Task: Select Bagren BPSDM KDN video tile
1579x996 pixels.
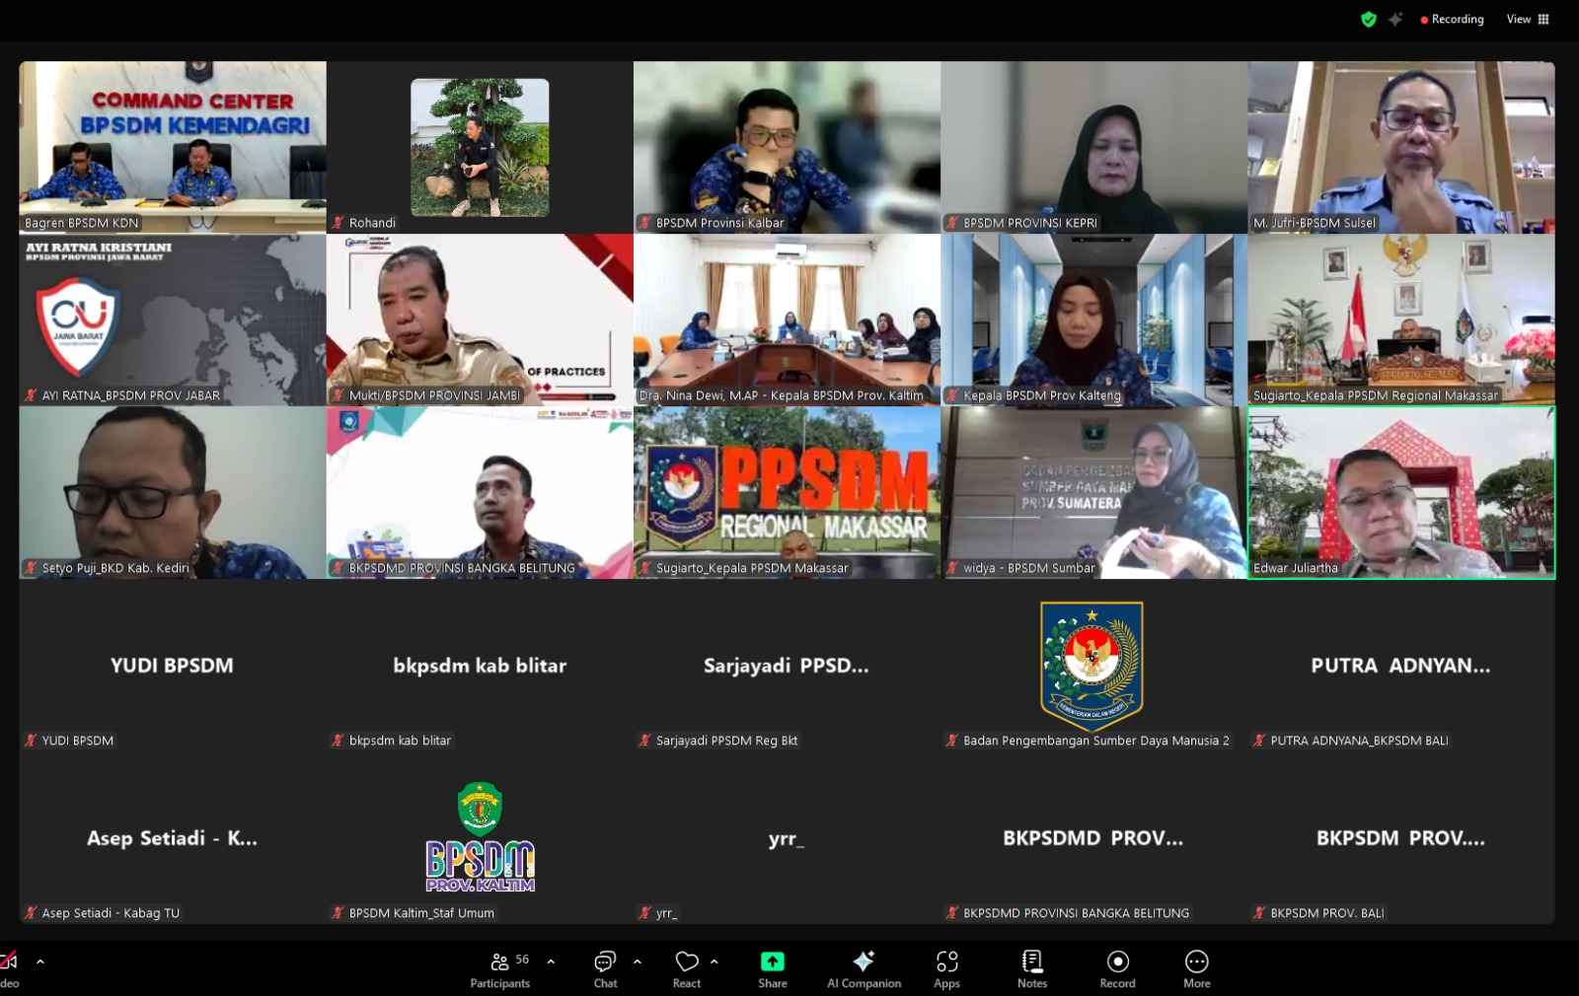Action: tap(173, 147)
